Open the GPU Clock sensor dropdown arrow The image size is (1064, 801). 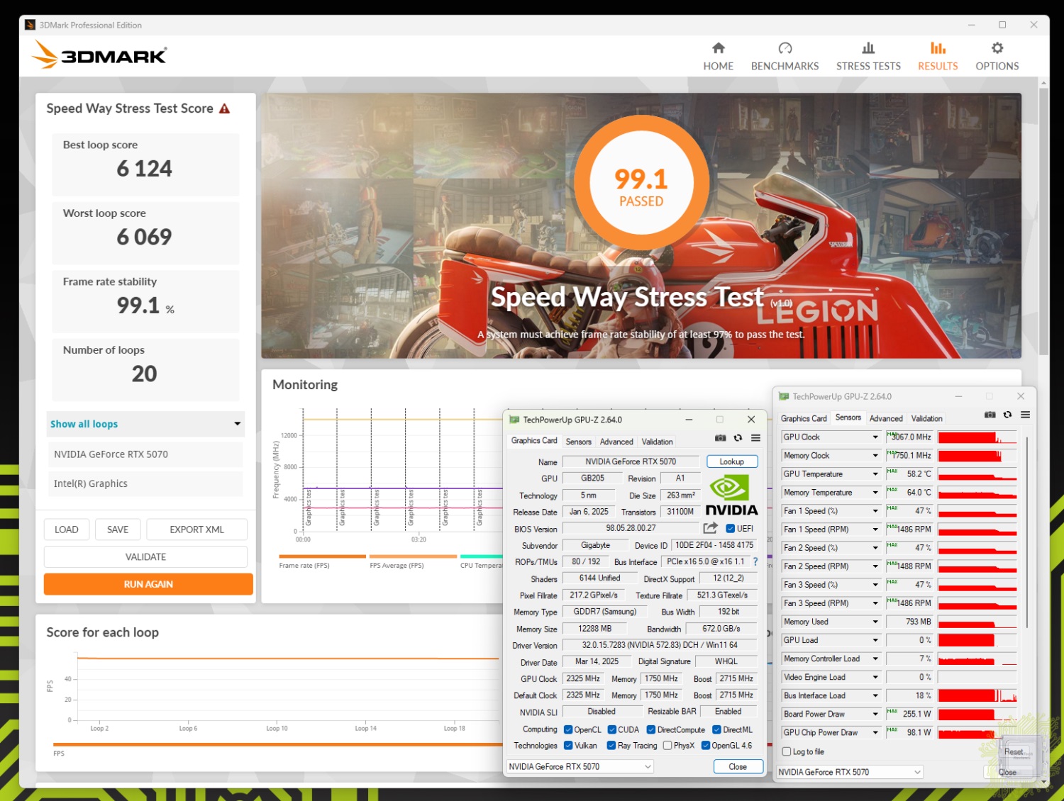click(x=875, y=437)
